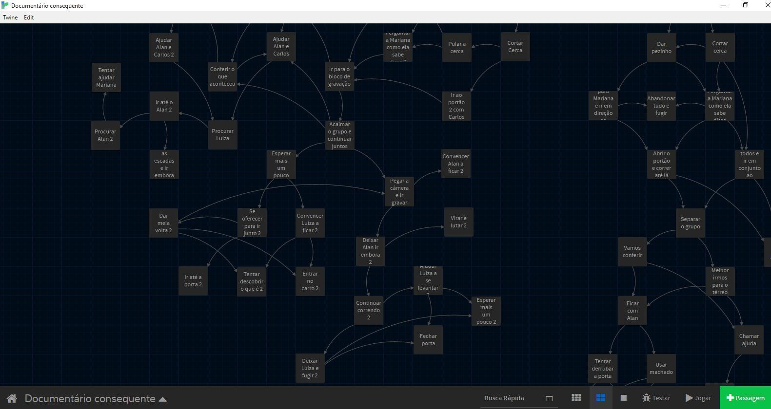Select the large tile passage view
Screen dimensions: 771x409
(601, 398)
